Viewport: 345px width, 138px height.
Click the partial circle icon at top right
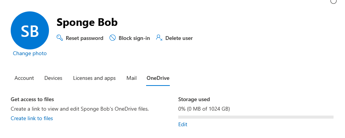point(334,1)
